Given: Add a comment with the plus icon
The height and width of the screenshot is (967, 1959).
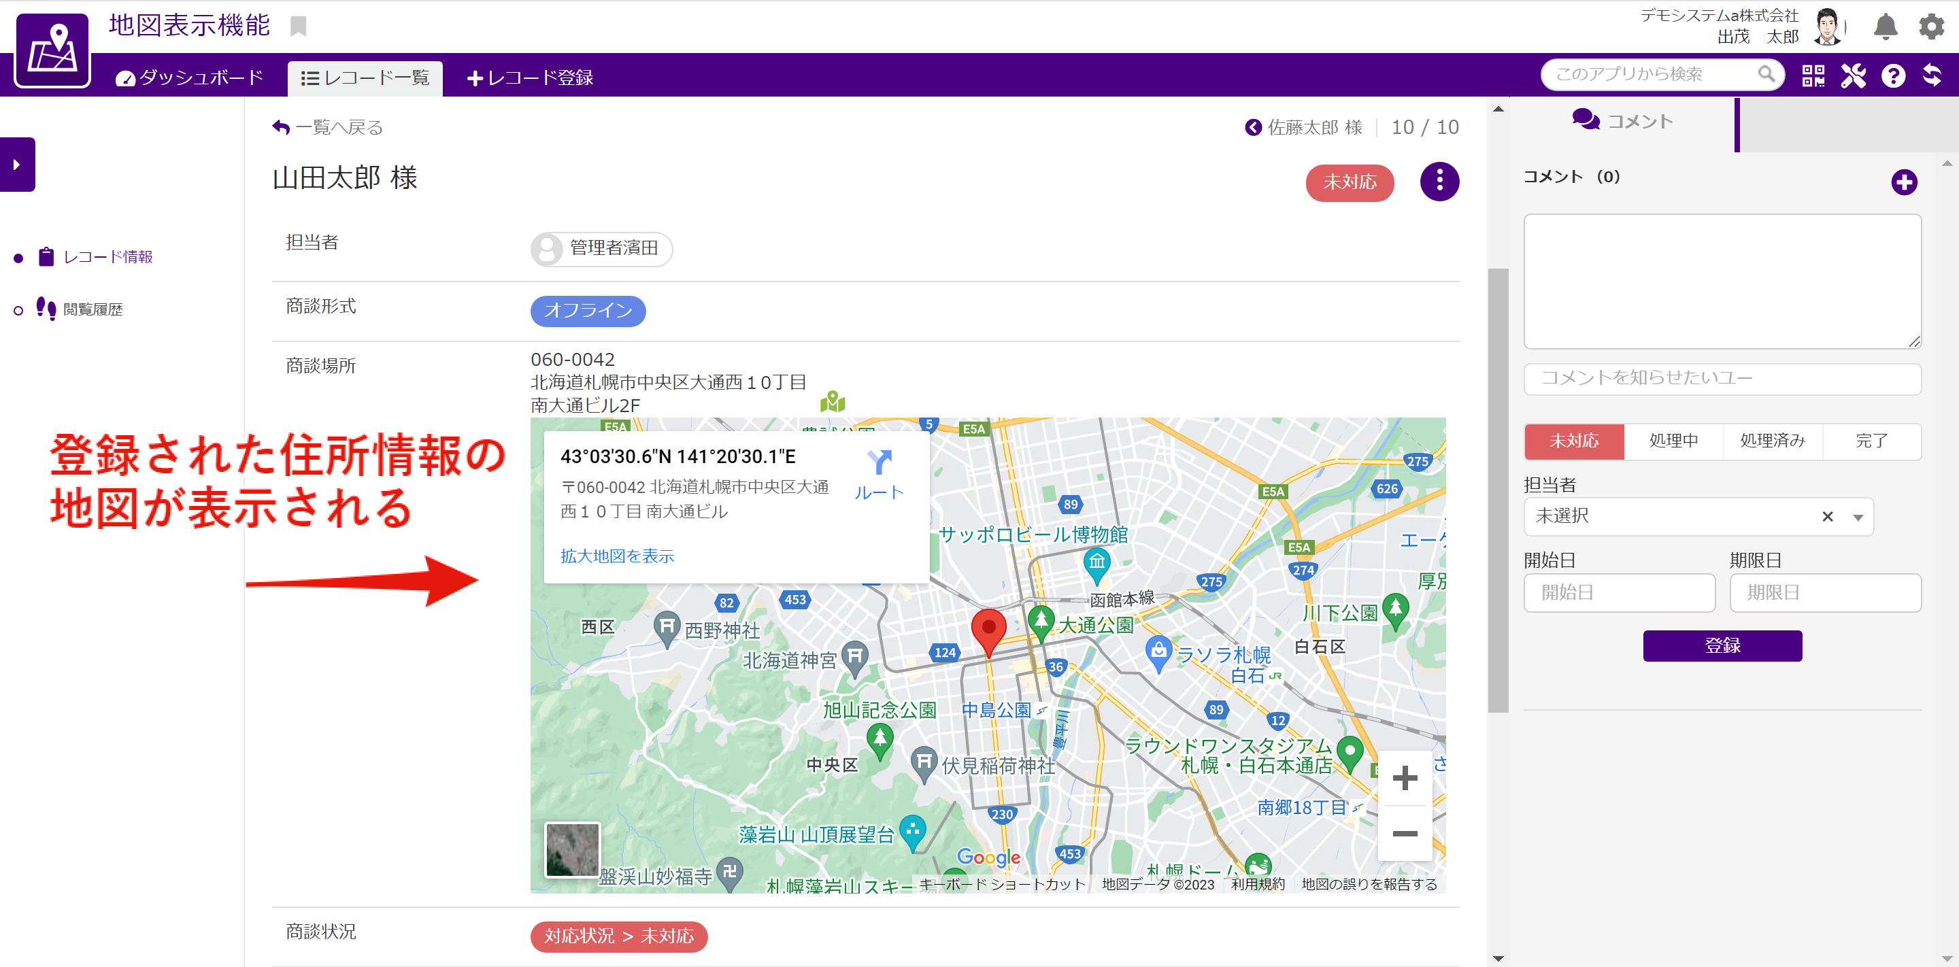Looking at the screenshot, I should pos(1903,182).
